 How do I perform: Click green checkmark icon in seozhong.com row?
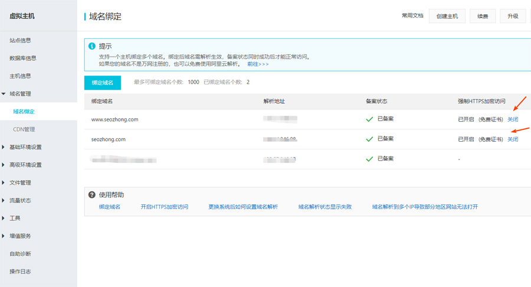369,139
